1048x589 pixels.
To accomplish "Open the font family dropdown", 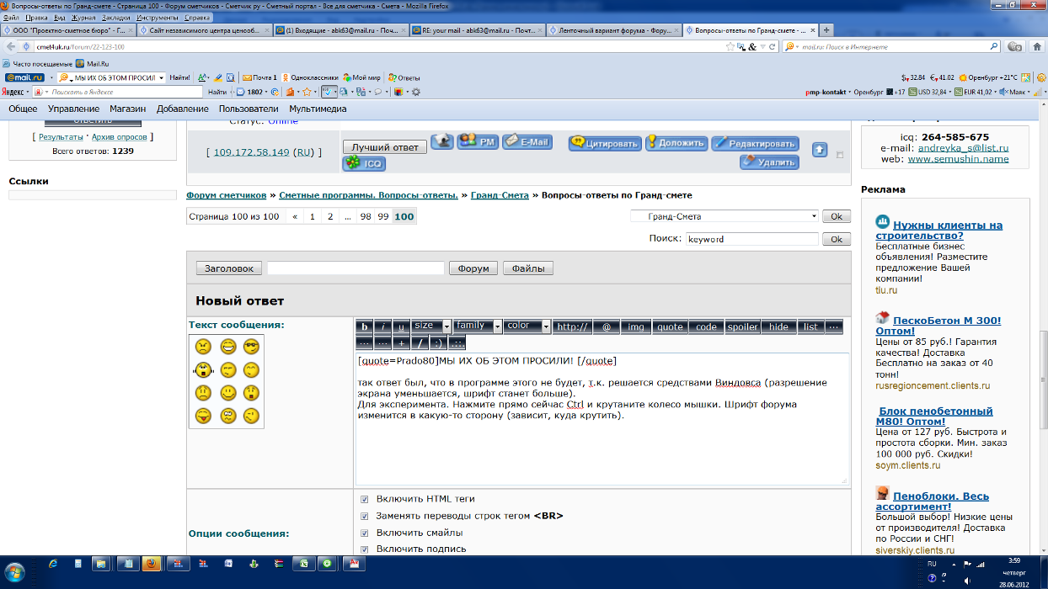I will [478, 326].
